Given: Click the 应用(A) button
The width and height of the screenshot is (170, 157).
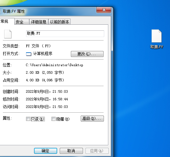Looking at the screenshot, I should click(x=97, y=151).
